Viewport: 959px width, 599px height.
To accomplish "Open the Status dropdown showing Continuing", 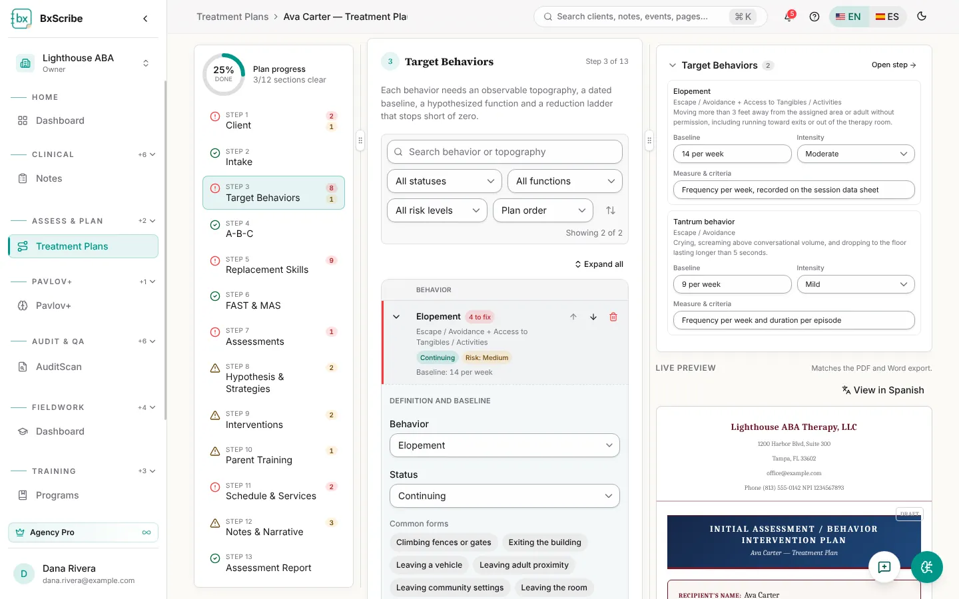I will coord(505,496).
